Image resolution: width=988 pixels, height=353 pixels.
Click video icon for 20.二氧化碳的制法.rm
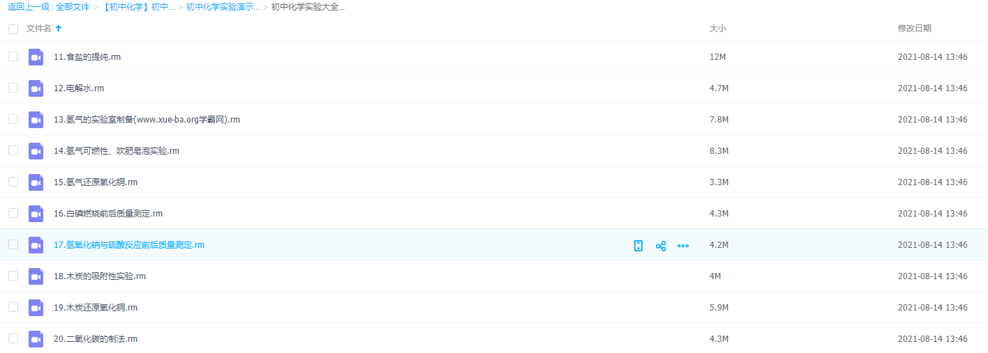click(x=36, y=339)
